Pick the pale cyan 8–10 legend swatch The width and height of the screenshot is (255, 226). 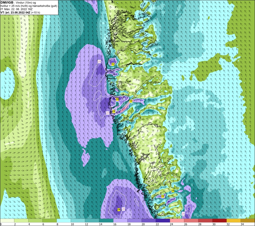coord(64,221)
